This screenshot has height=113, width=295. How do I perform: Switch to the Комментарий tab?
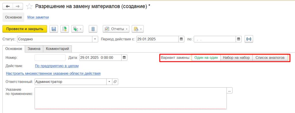(x=57, y=49)
